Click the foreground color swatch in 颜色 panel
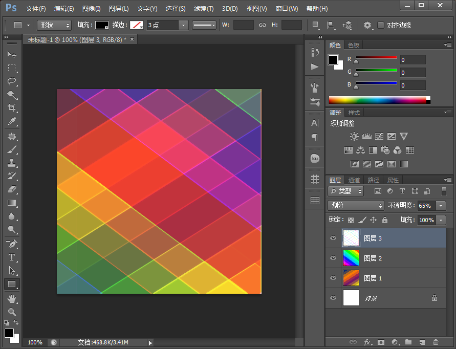The width and height of the screenshot is (456, 349). click(333, 59)
